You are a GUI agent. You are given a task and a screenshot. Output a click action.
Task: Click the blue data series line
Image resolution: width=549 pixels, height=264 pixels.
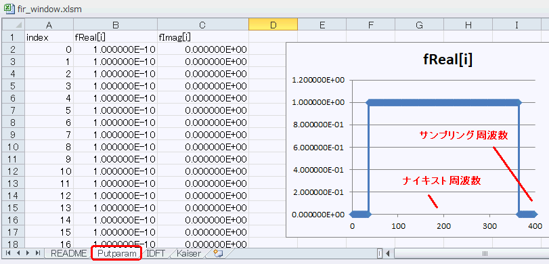(443, 103)
